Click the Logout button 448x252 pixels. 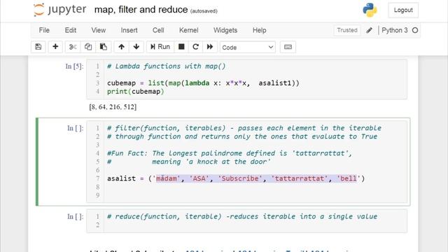point(403,10)
